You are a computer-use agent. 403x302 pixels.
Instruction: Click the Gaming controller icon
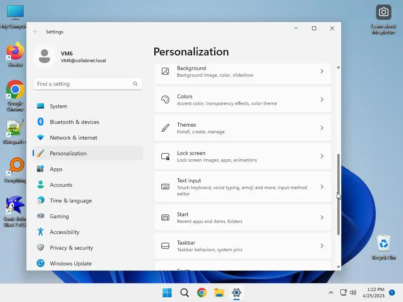pyautogui.click(x=41, y=216)
